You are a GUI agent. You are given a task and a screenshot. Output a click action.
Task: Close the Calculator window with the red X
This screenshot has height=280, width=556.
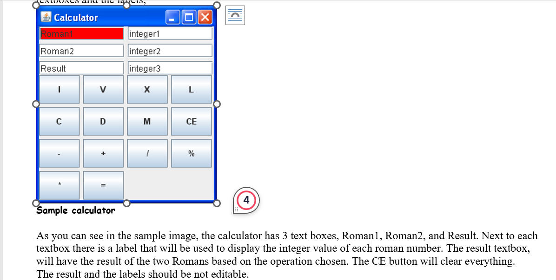pos(205,17)
